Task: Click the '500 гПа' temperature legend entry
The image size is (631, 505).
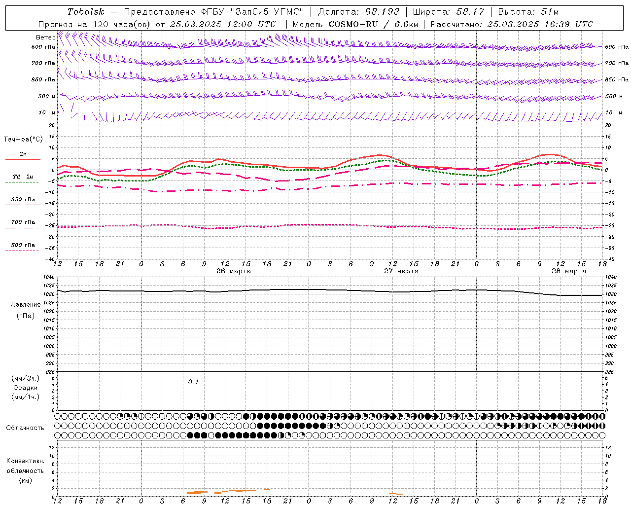Action: [x=23, y=245]
